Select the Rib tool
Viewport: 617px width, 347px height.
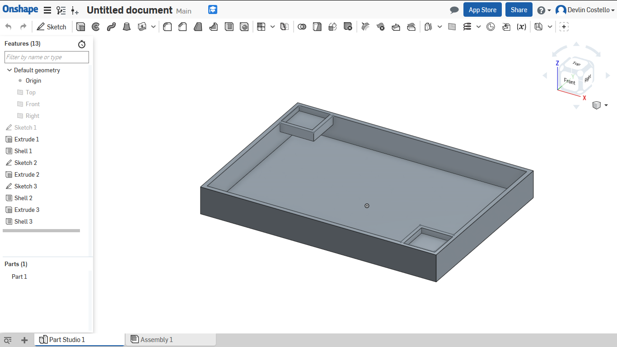[213, 27]
